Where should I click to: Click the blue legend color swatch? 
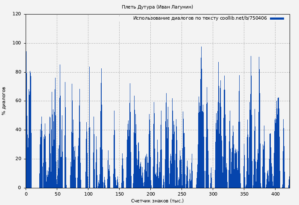click(x=277, y=18)
